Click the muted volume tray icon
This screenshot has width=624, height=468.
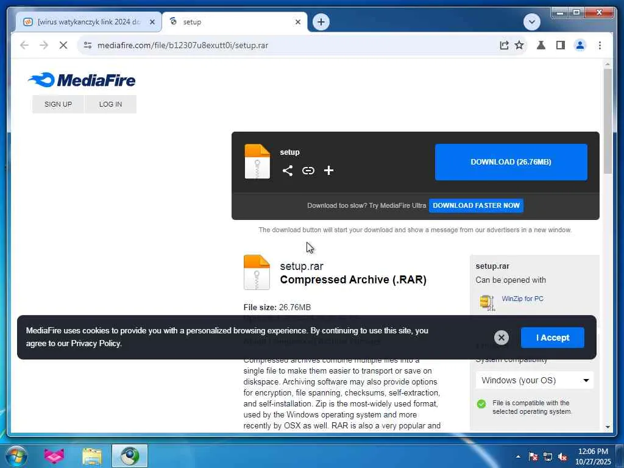pyautogui.click(x=562, y=456)
